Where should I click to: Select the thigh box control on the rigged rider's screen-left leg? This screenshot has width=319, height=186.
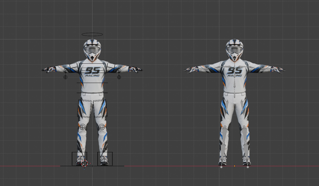(x=84, y=108)
